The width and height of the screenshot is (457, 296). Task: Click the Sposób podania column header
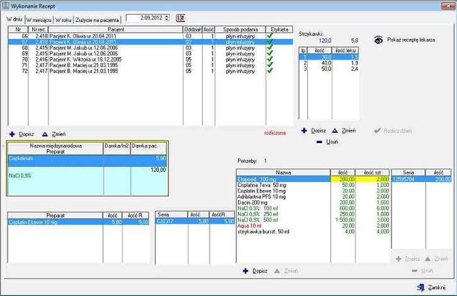(240, 29)
